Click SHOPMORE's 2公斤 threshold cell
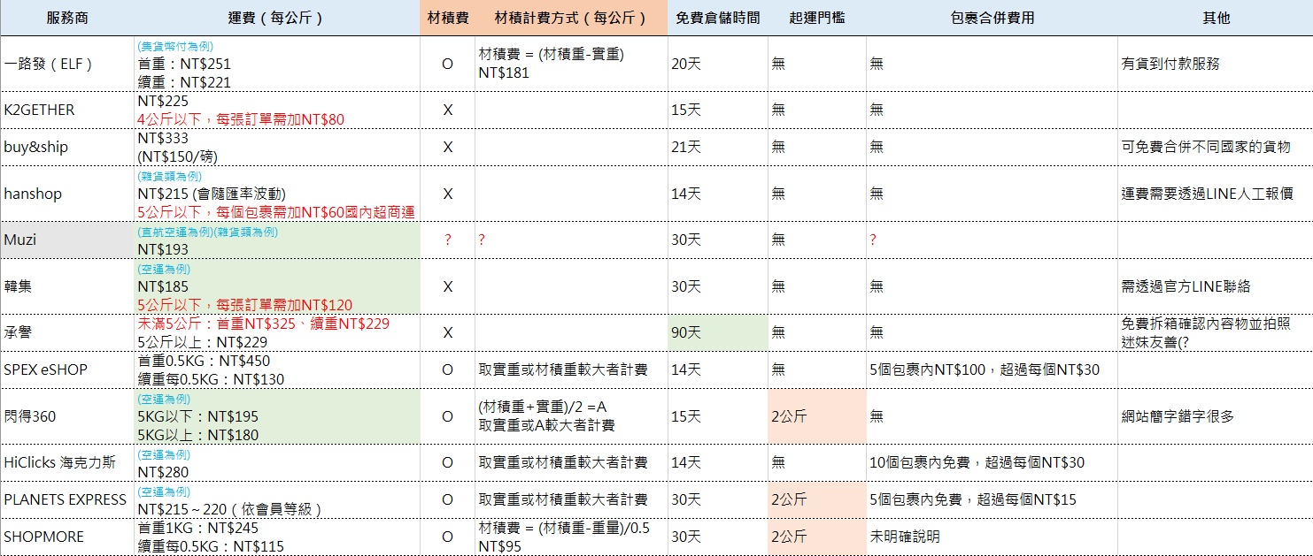The image size is (1313, 556). [816, 537]
